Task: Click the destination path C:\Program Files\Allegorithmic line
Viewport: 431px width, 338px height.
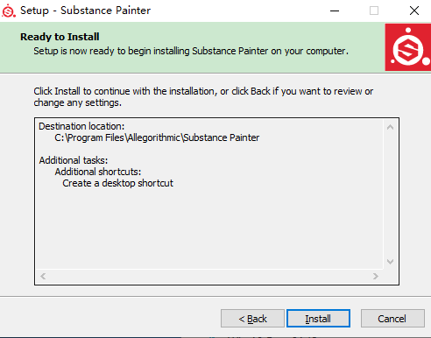Action: [157, 137]
